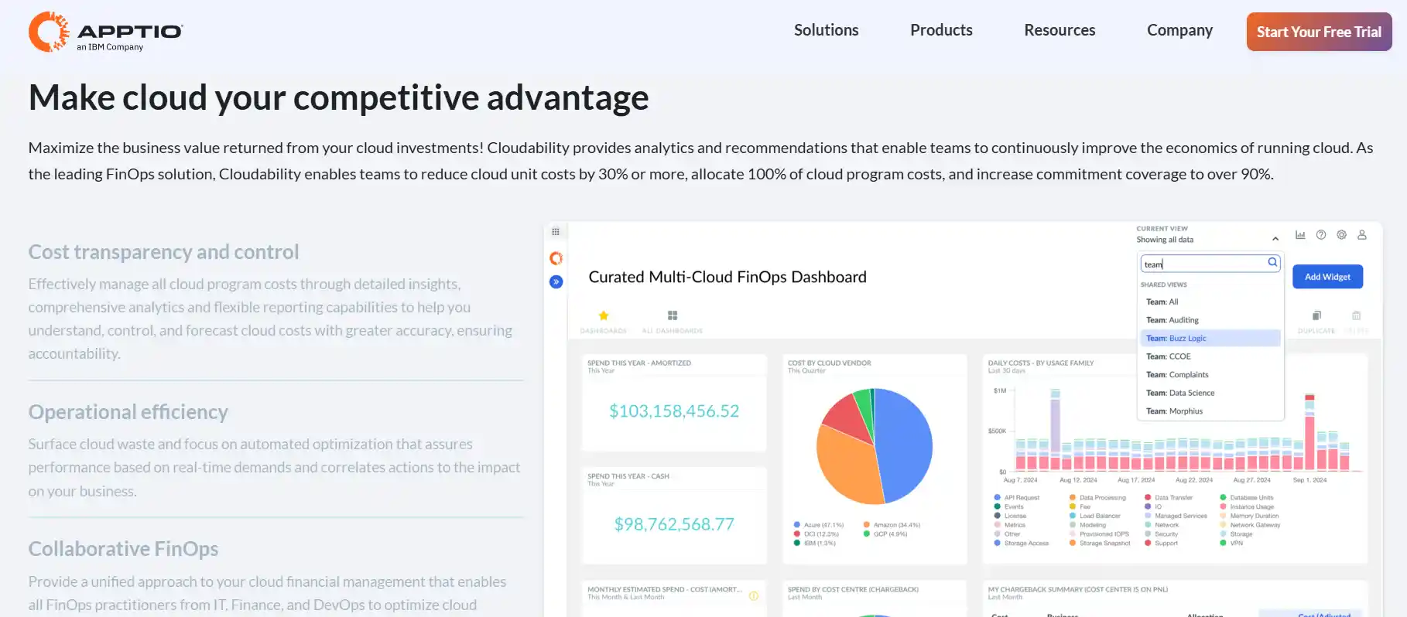Open the All Dashboards grid icon
This screenshot has width=1407, height=617.
point(673,315)
